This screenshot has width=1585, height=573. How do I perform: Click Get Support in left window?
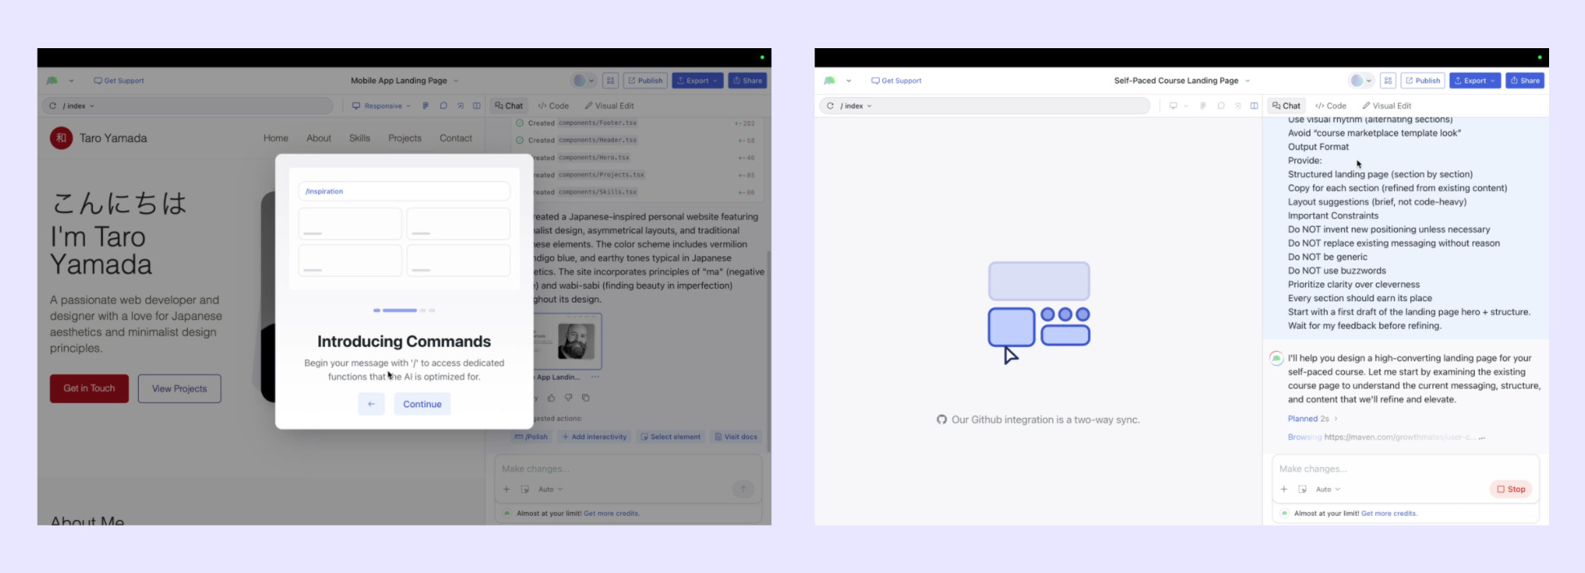point(119,81)
